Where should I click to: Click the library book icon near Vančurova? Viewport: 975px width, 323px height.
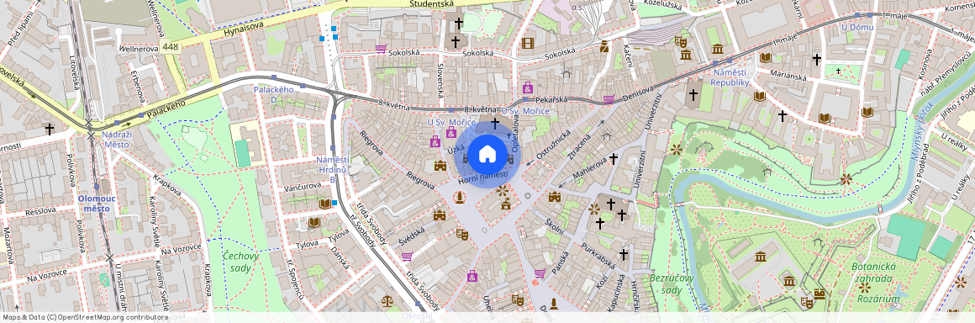pos(325,204)
